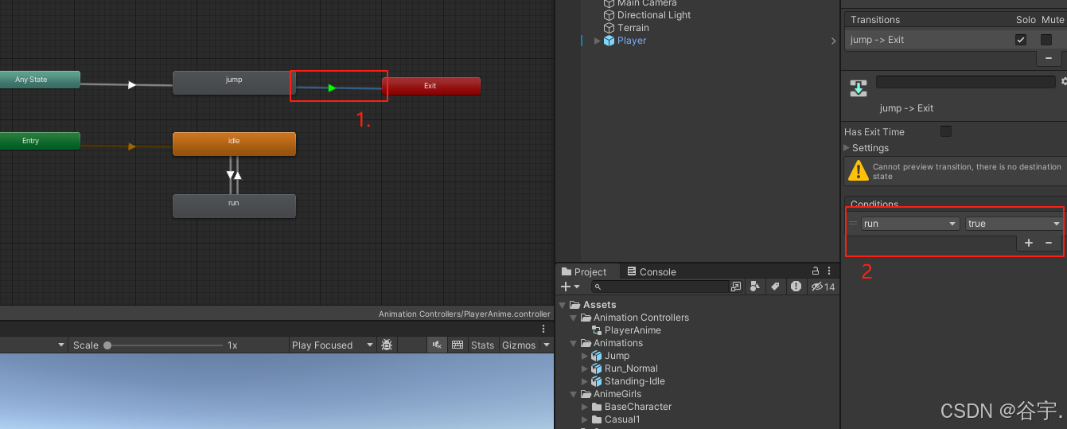
Task: Check the Mute checkbox for jump -> Exit
Action: [x=1046, y=40]
